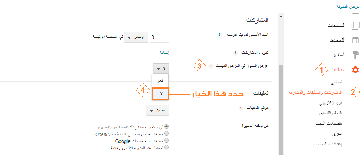Show help for comment location
Viewport: 364px width, 155px height.
pos(241,108)
